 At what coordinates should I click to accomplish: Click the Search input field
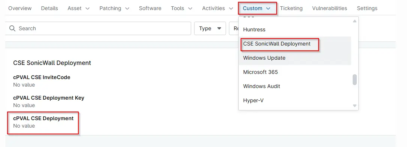(98, 28)
